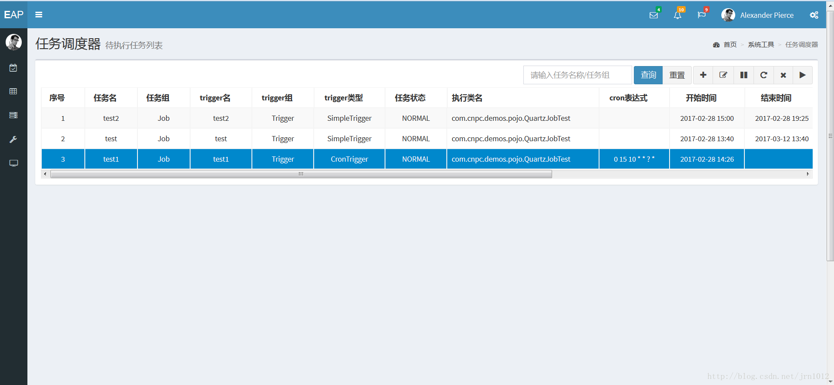Viewport: 834px width, 385px height.
Task: Open the server list sidebar menu
Action: (x=13, y=115)
